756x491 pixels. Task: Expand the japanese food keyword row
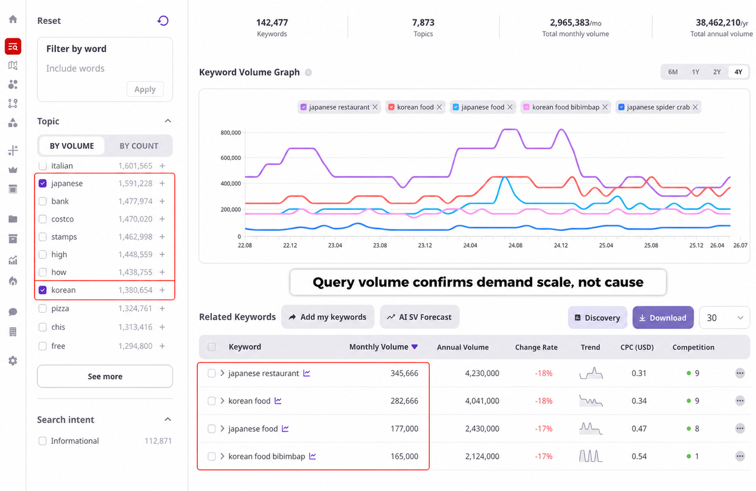(x=222, y=429)
